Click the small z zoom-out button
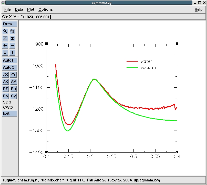Screen dimensions: 207x185 click(x=12, y=38)
